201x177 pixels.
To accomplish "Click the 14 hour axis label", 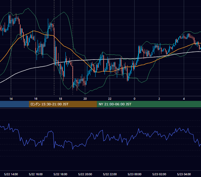I will (11, 99).
